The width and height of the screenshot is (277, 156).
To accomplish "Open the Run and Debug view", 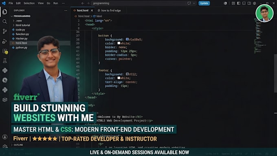I will click(5, 41).
